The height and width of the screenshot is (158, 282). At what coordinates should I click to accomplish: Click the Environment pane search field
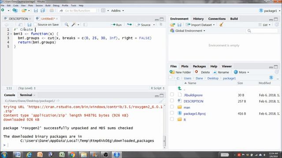[x=262, y=31]
